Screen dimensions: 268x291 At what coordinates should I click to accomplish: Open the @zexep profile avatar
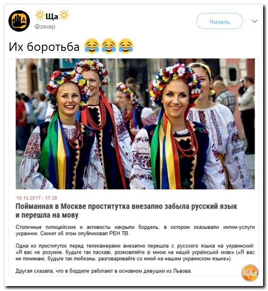pos(19,21)
